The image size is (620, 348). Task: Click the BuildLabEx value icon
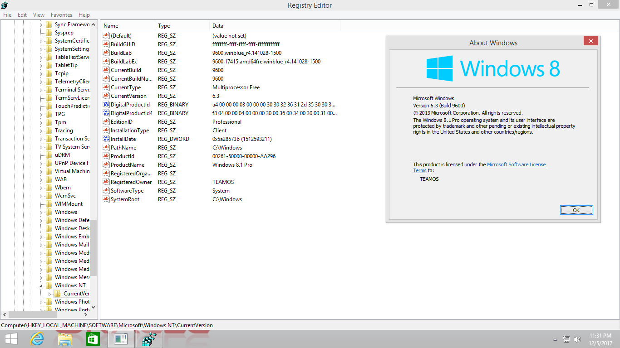tap(106, 62)
